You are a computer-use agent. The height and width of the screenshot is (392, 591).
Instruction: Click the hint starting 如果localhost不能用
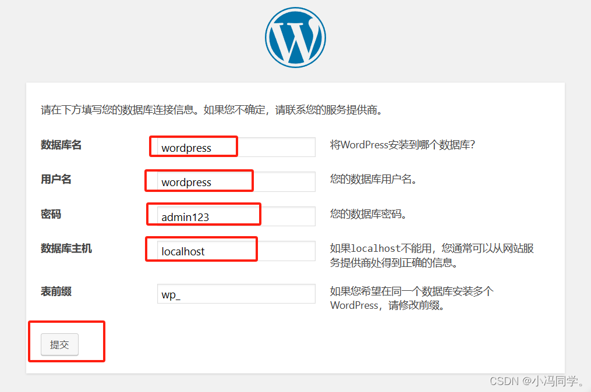[x=432, y=255]
